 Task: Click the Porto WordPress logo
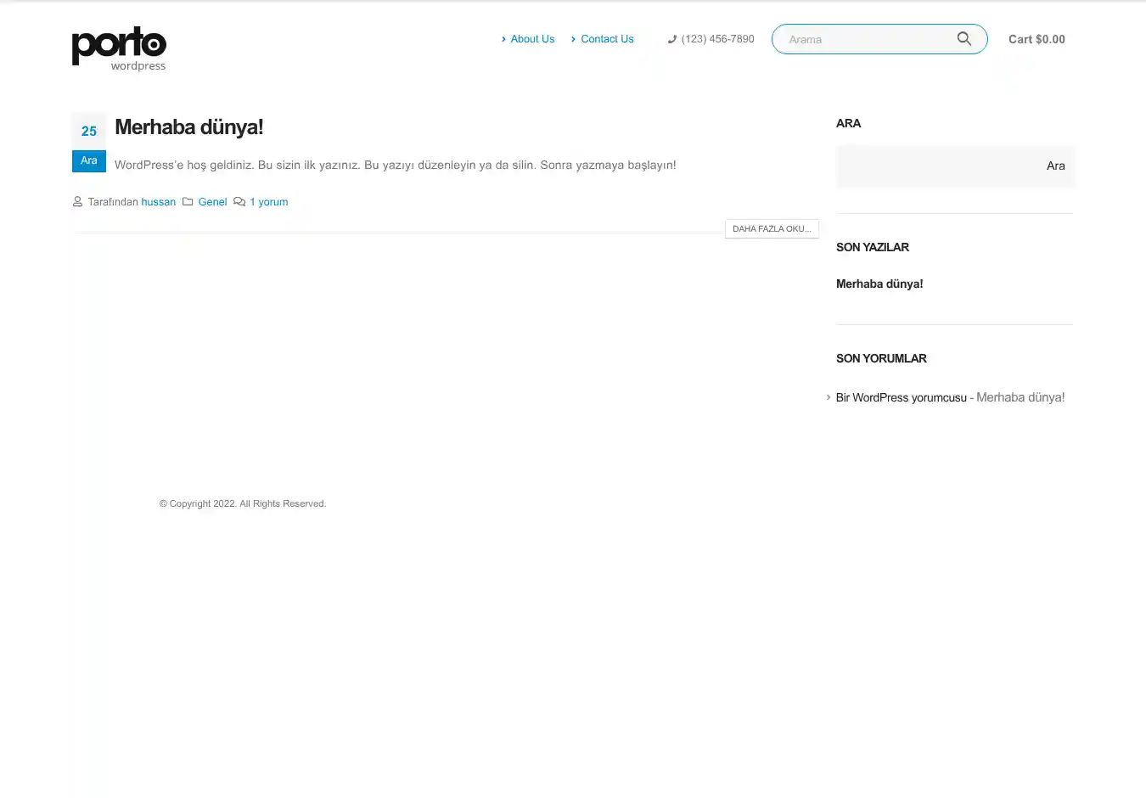point(119,48)
